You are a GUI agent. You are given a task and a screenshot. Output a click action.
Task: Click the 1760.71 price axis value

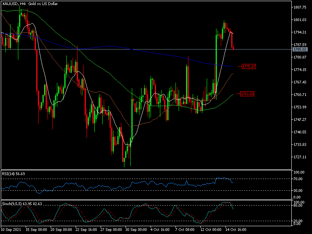pos(300,94)
